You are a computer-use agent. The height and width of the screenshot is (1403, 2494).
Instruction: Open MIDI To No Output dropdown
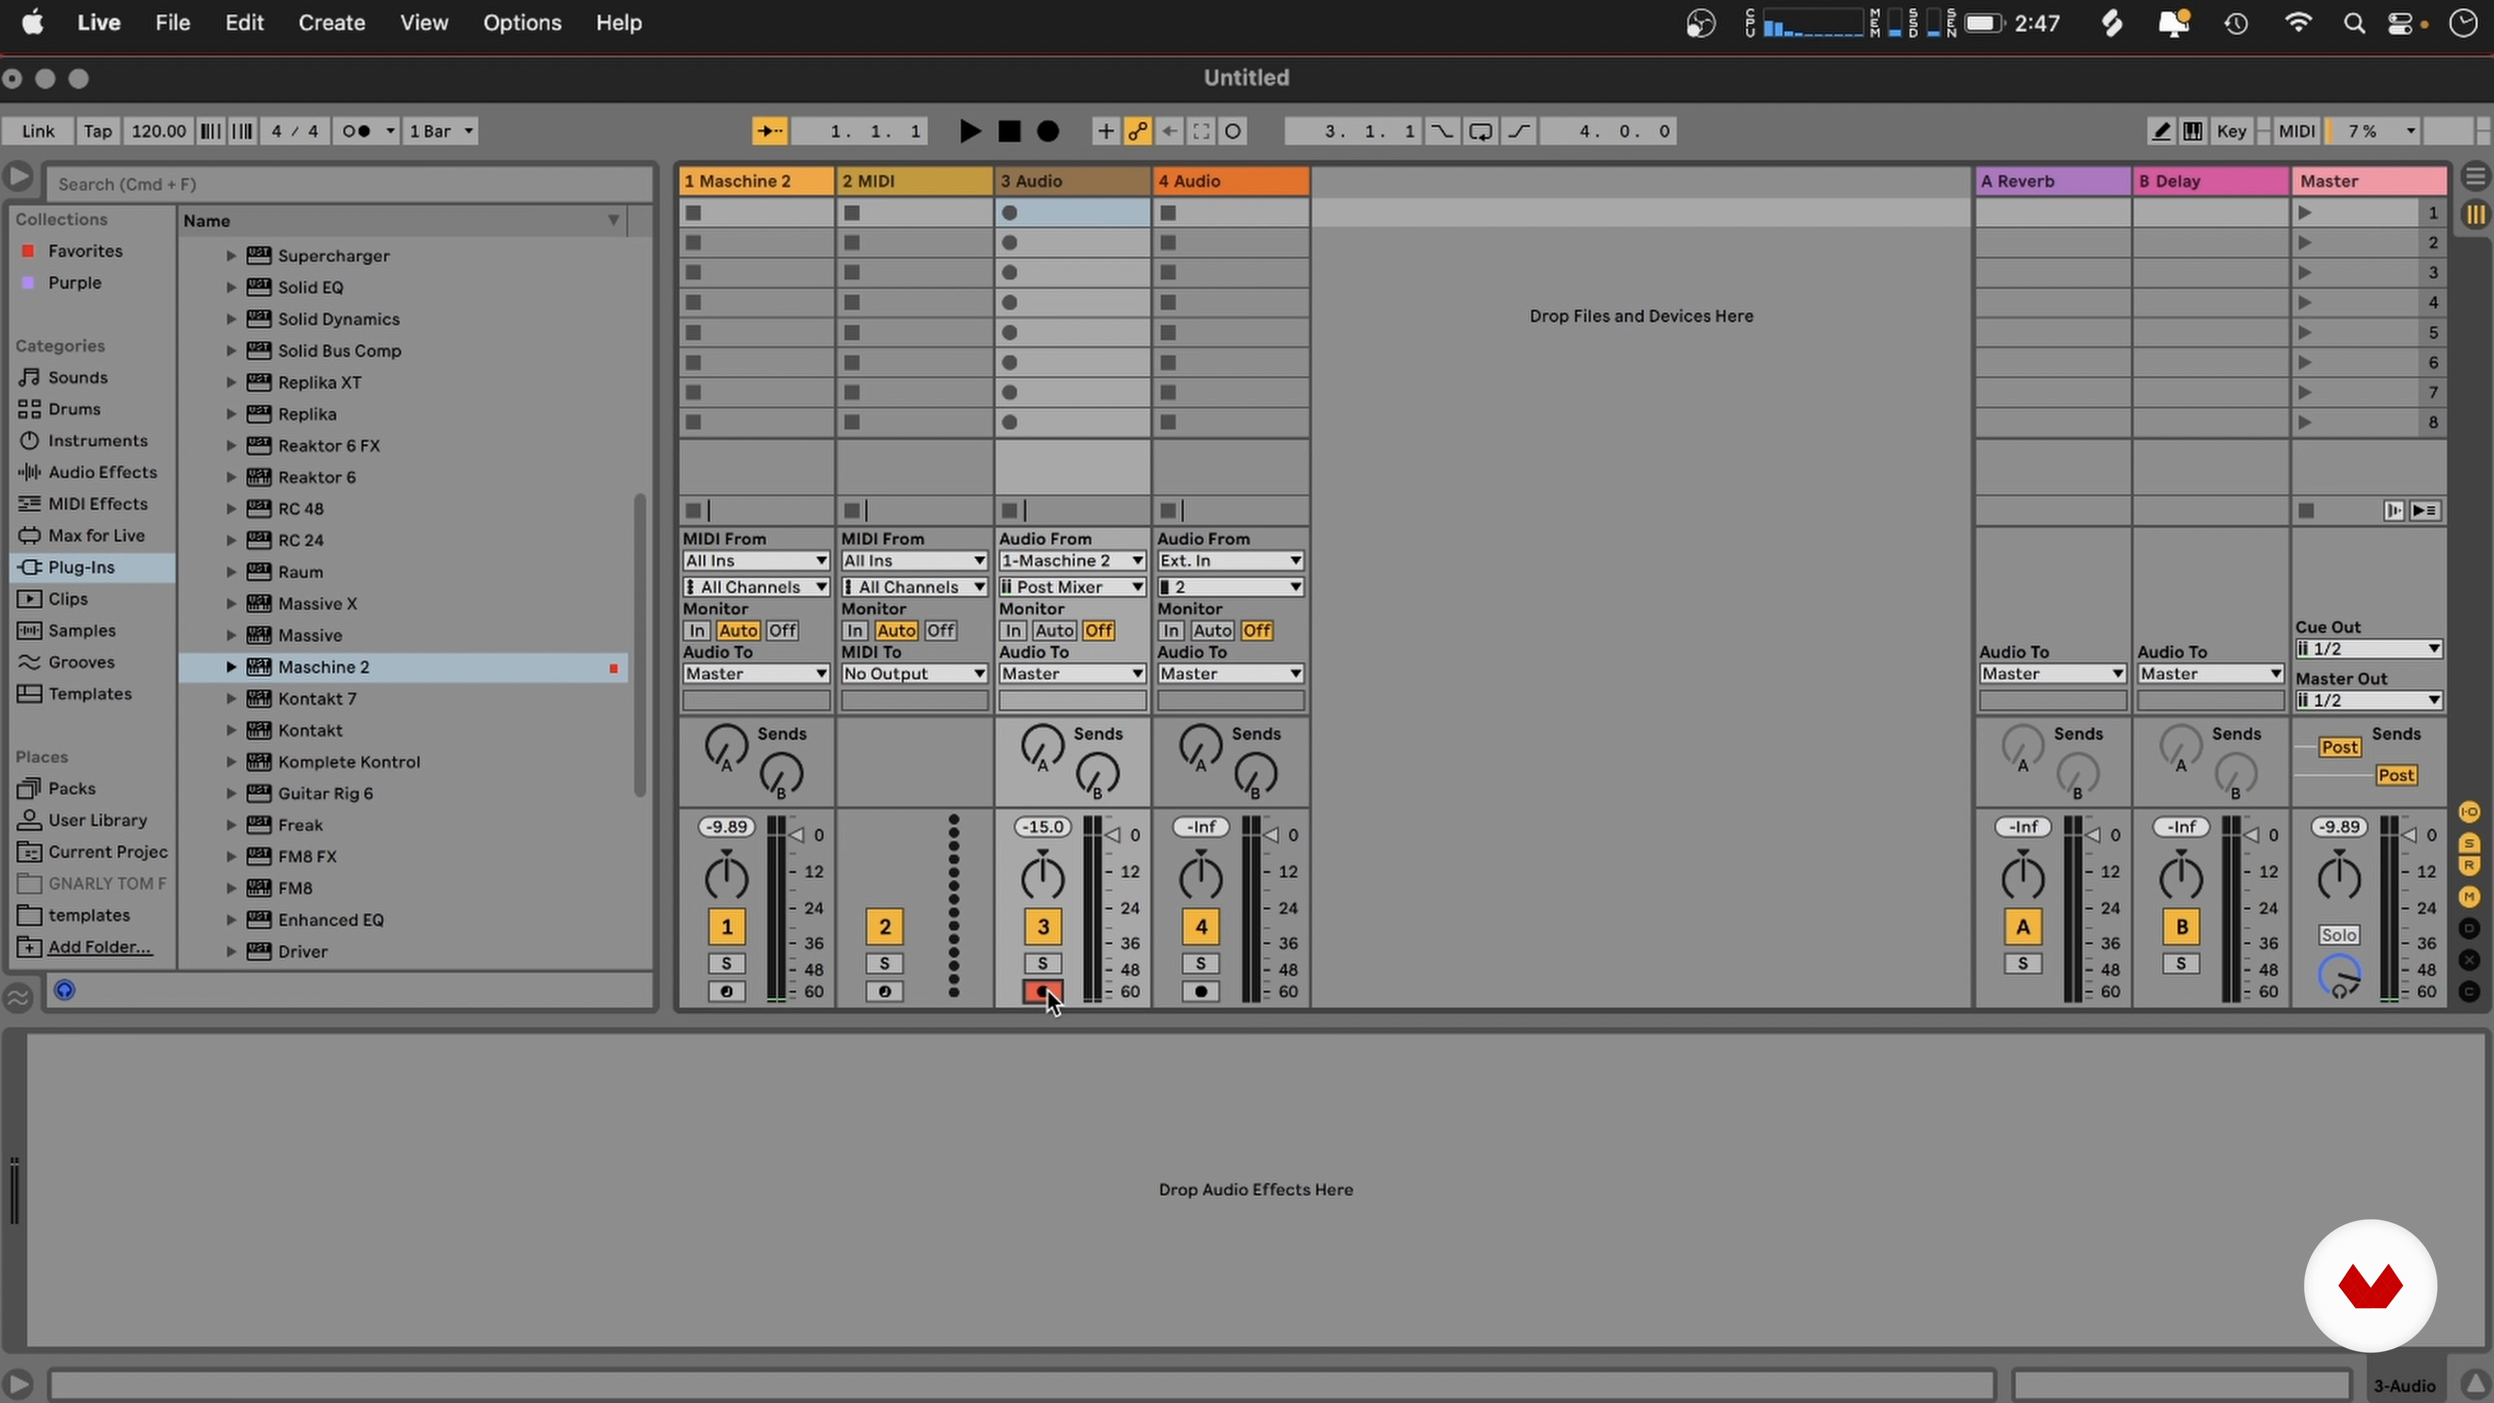(914, 673)
